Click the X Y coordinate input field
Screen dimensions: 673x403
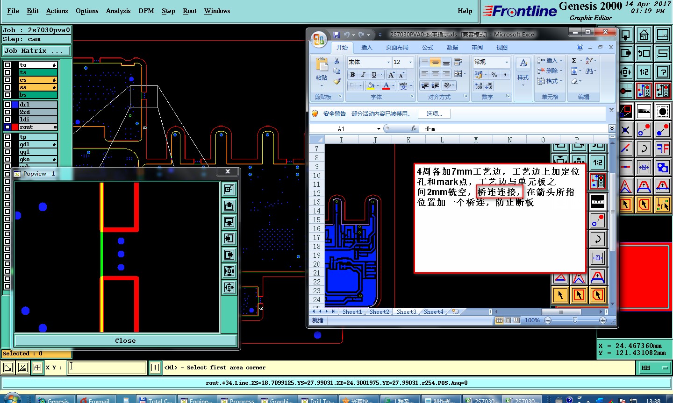(x=107, y=368)
